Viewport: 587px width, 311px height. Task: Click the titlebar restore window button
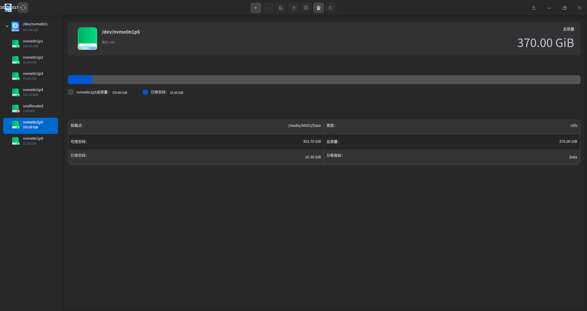564,8
